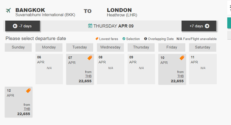Go back 7 days with the -7 days button
Image resolution: width=231 pixels, height=125 pixels.
(23, 26)
